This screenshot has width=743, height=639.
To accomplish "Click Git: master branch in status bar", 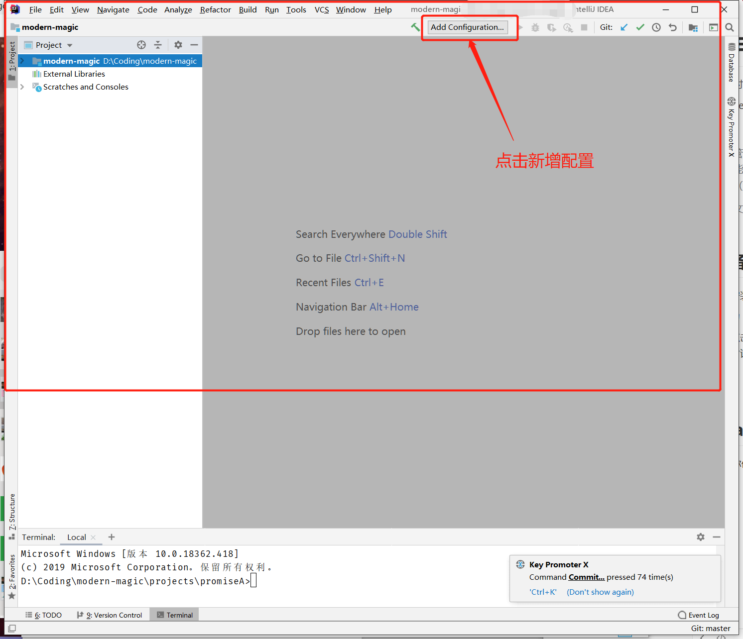I will 711,628.
